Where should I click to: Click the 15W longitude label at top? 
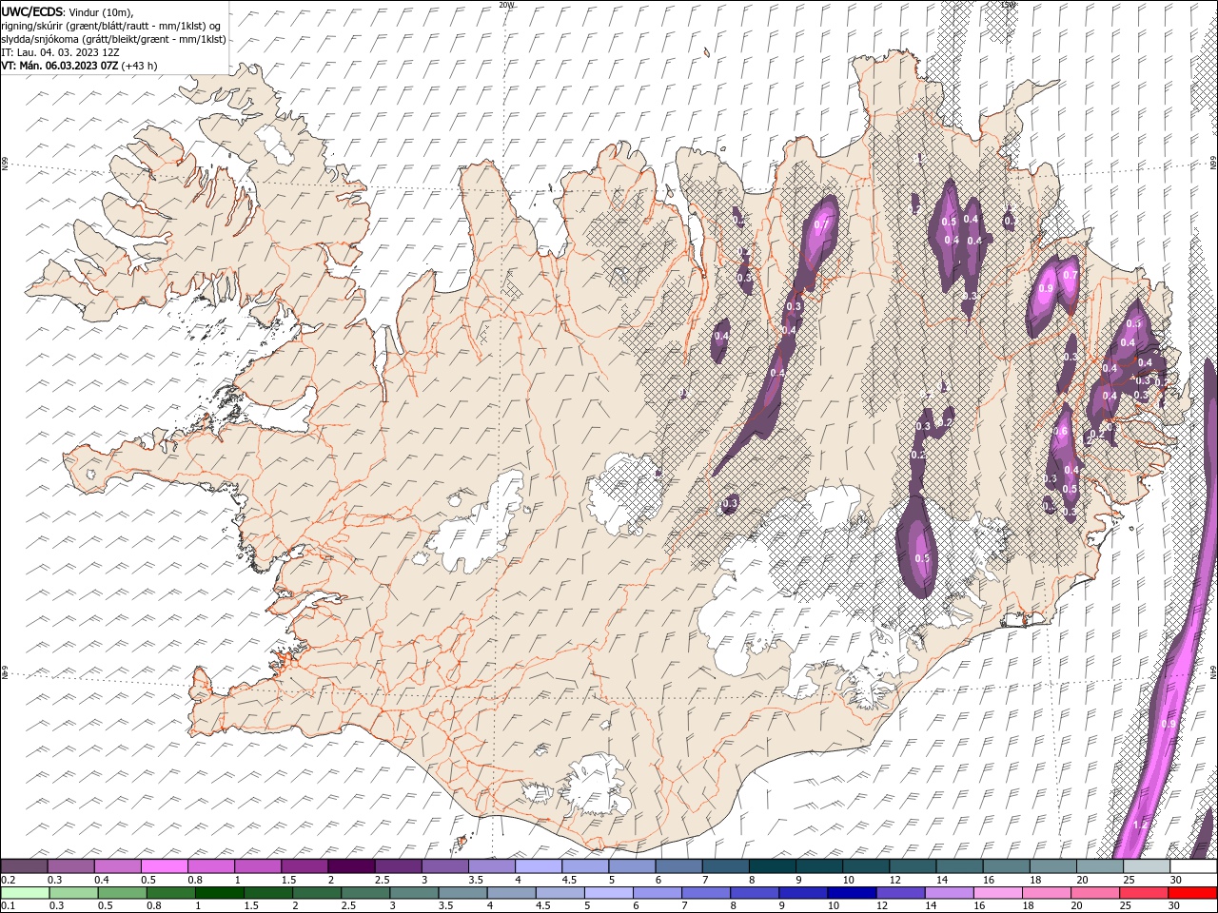(x=1008, y=4)
